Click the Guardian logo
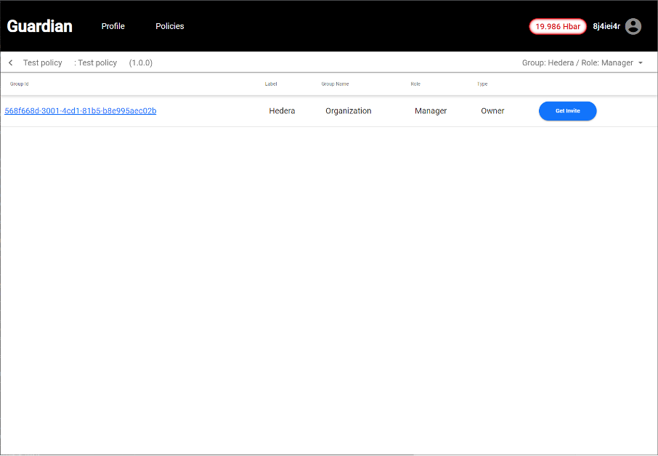Screen dimensions: 658x456 40,26
